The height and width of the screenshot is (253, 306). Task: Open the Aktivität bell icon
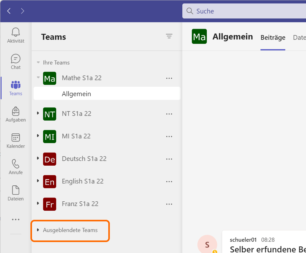pyautogui.click(x=16, y=32)
